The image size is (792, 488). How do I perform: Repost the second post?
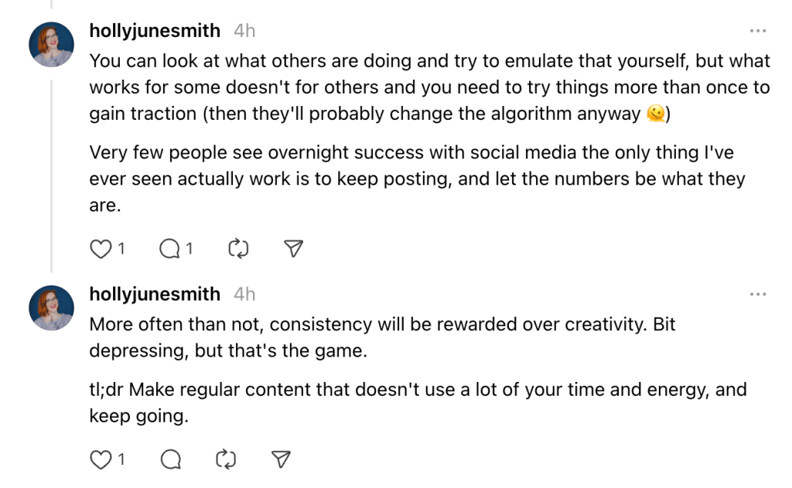coord(224,459)
